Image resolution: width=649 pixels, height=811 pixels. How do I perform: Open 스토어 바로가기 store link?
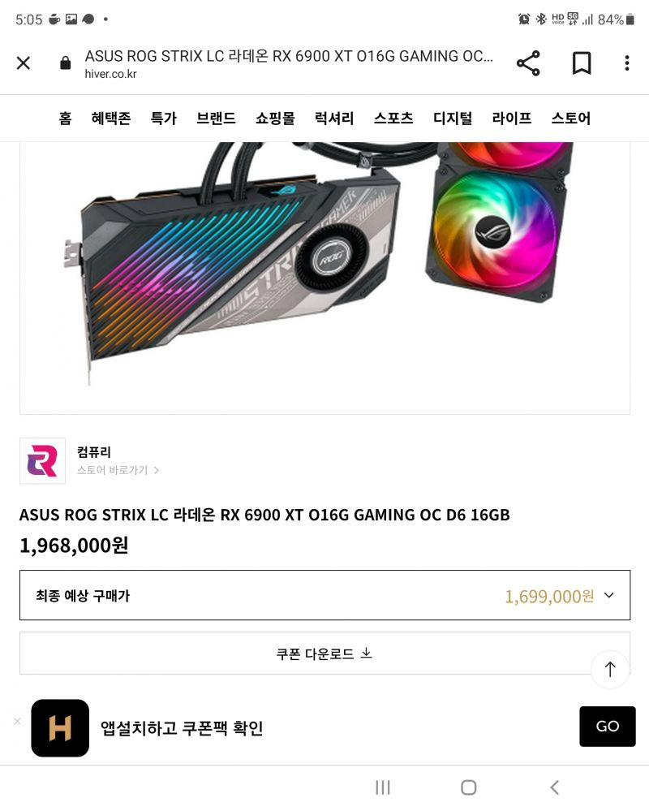(118, 470)
